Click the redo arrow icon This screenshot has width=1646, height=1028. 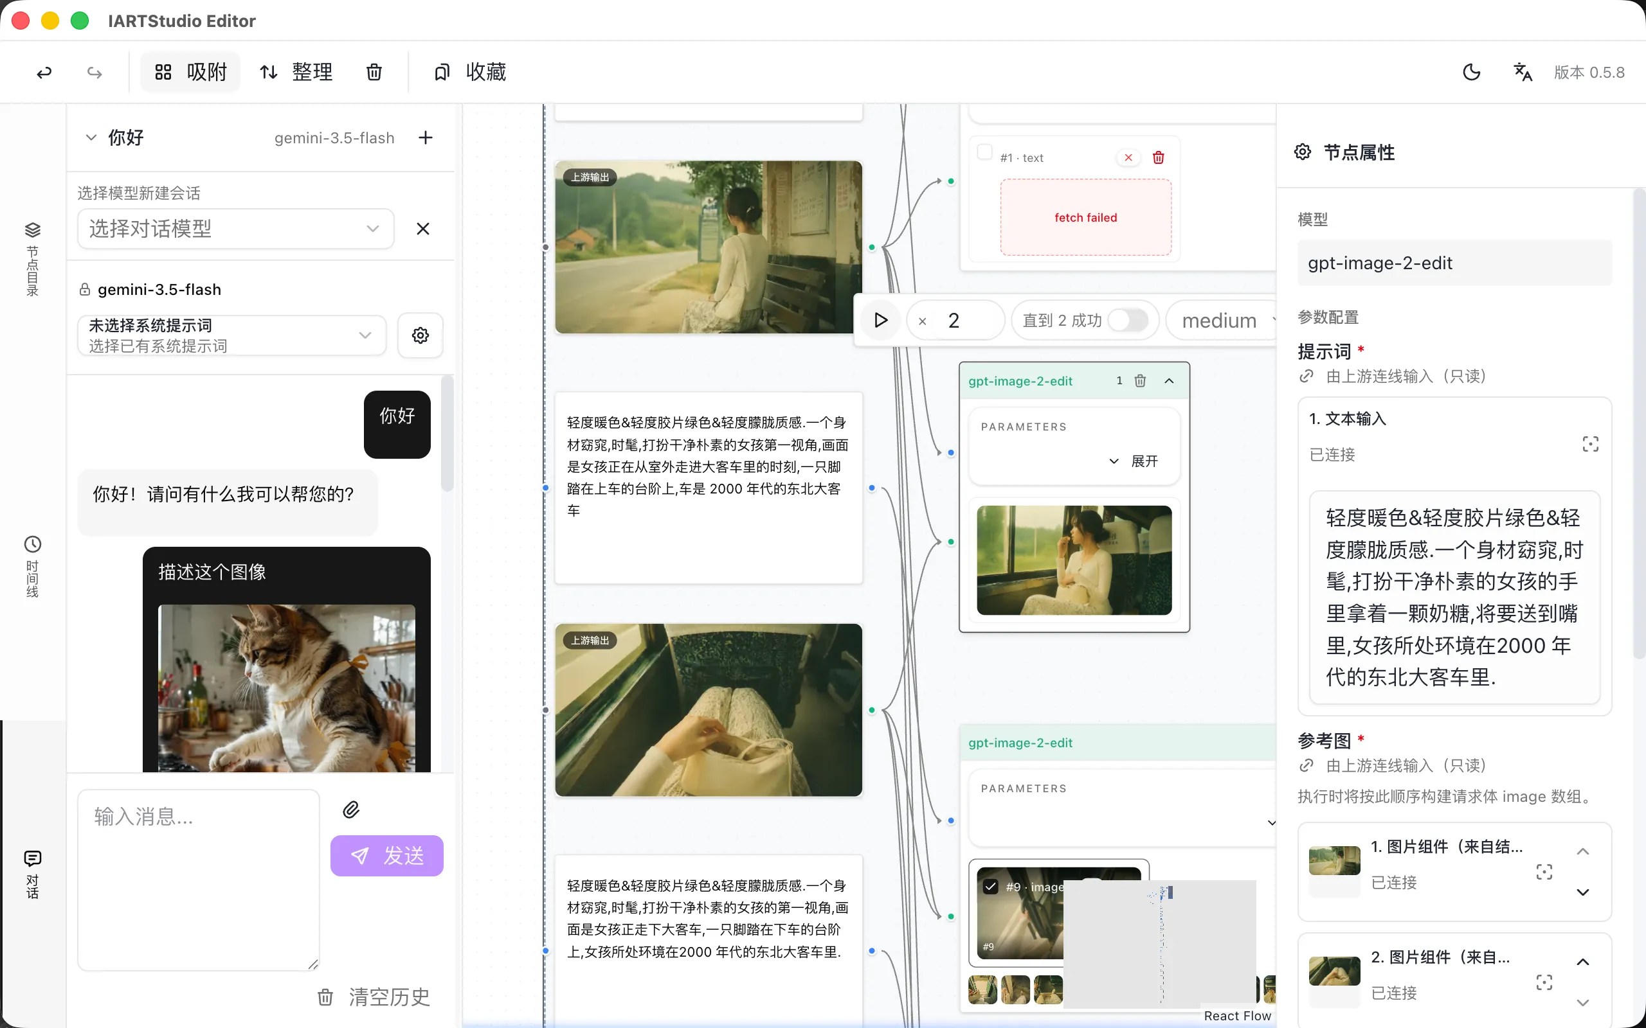pyautogui.click(x=95, y=72)
